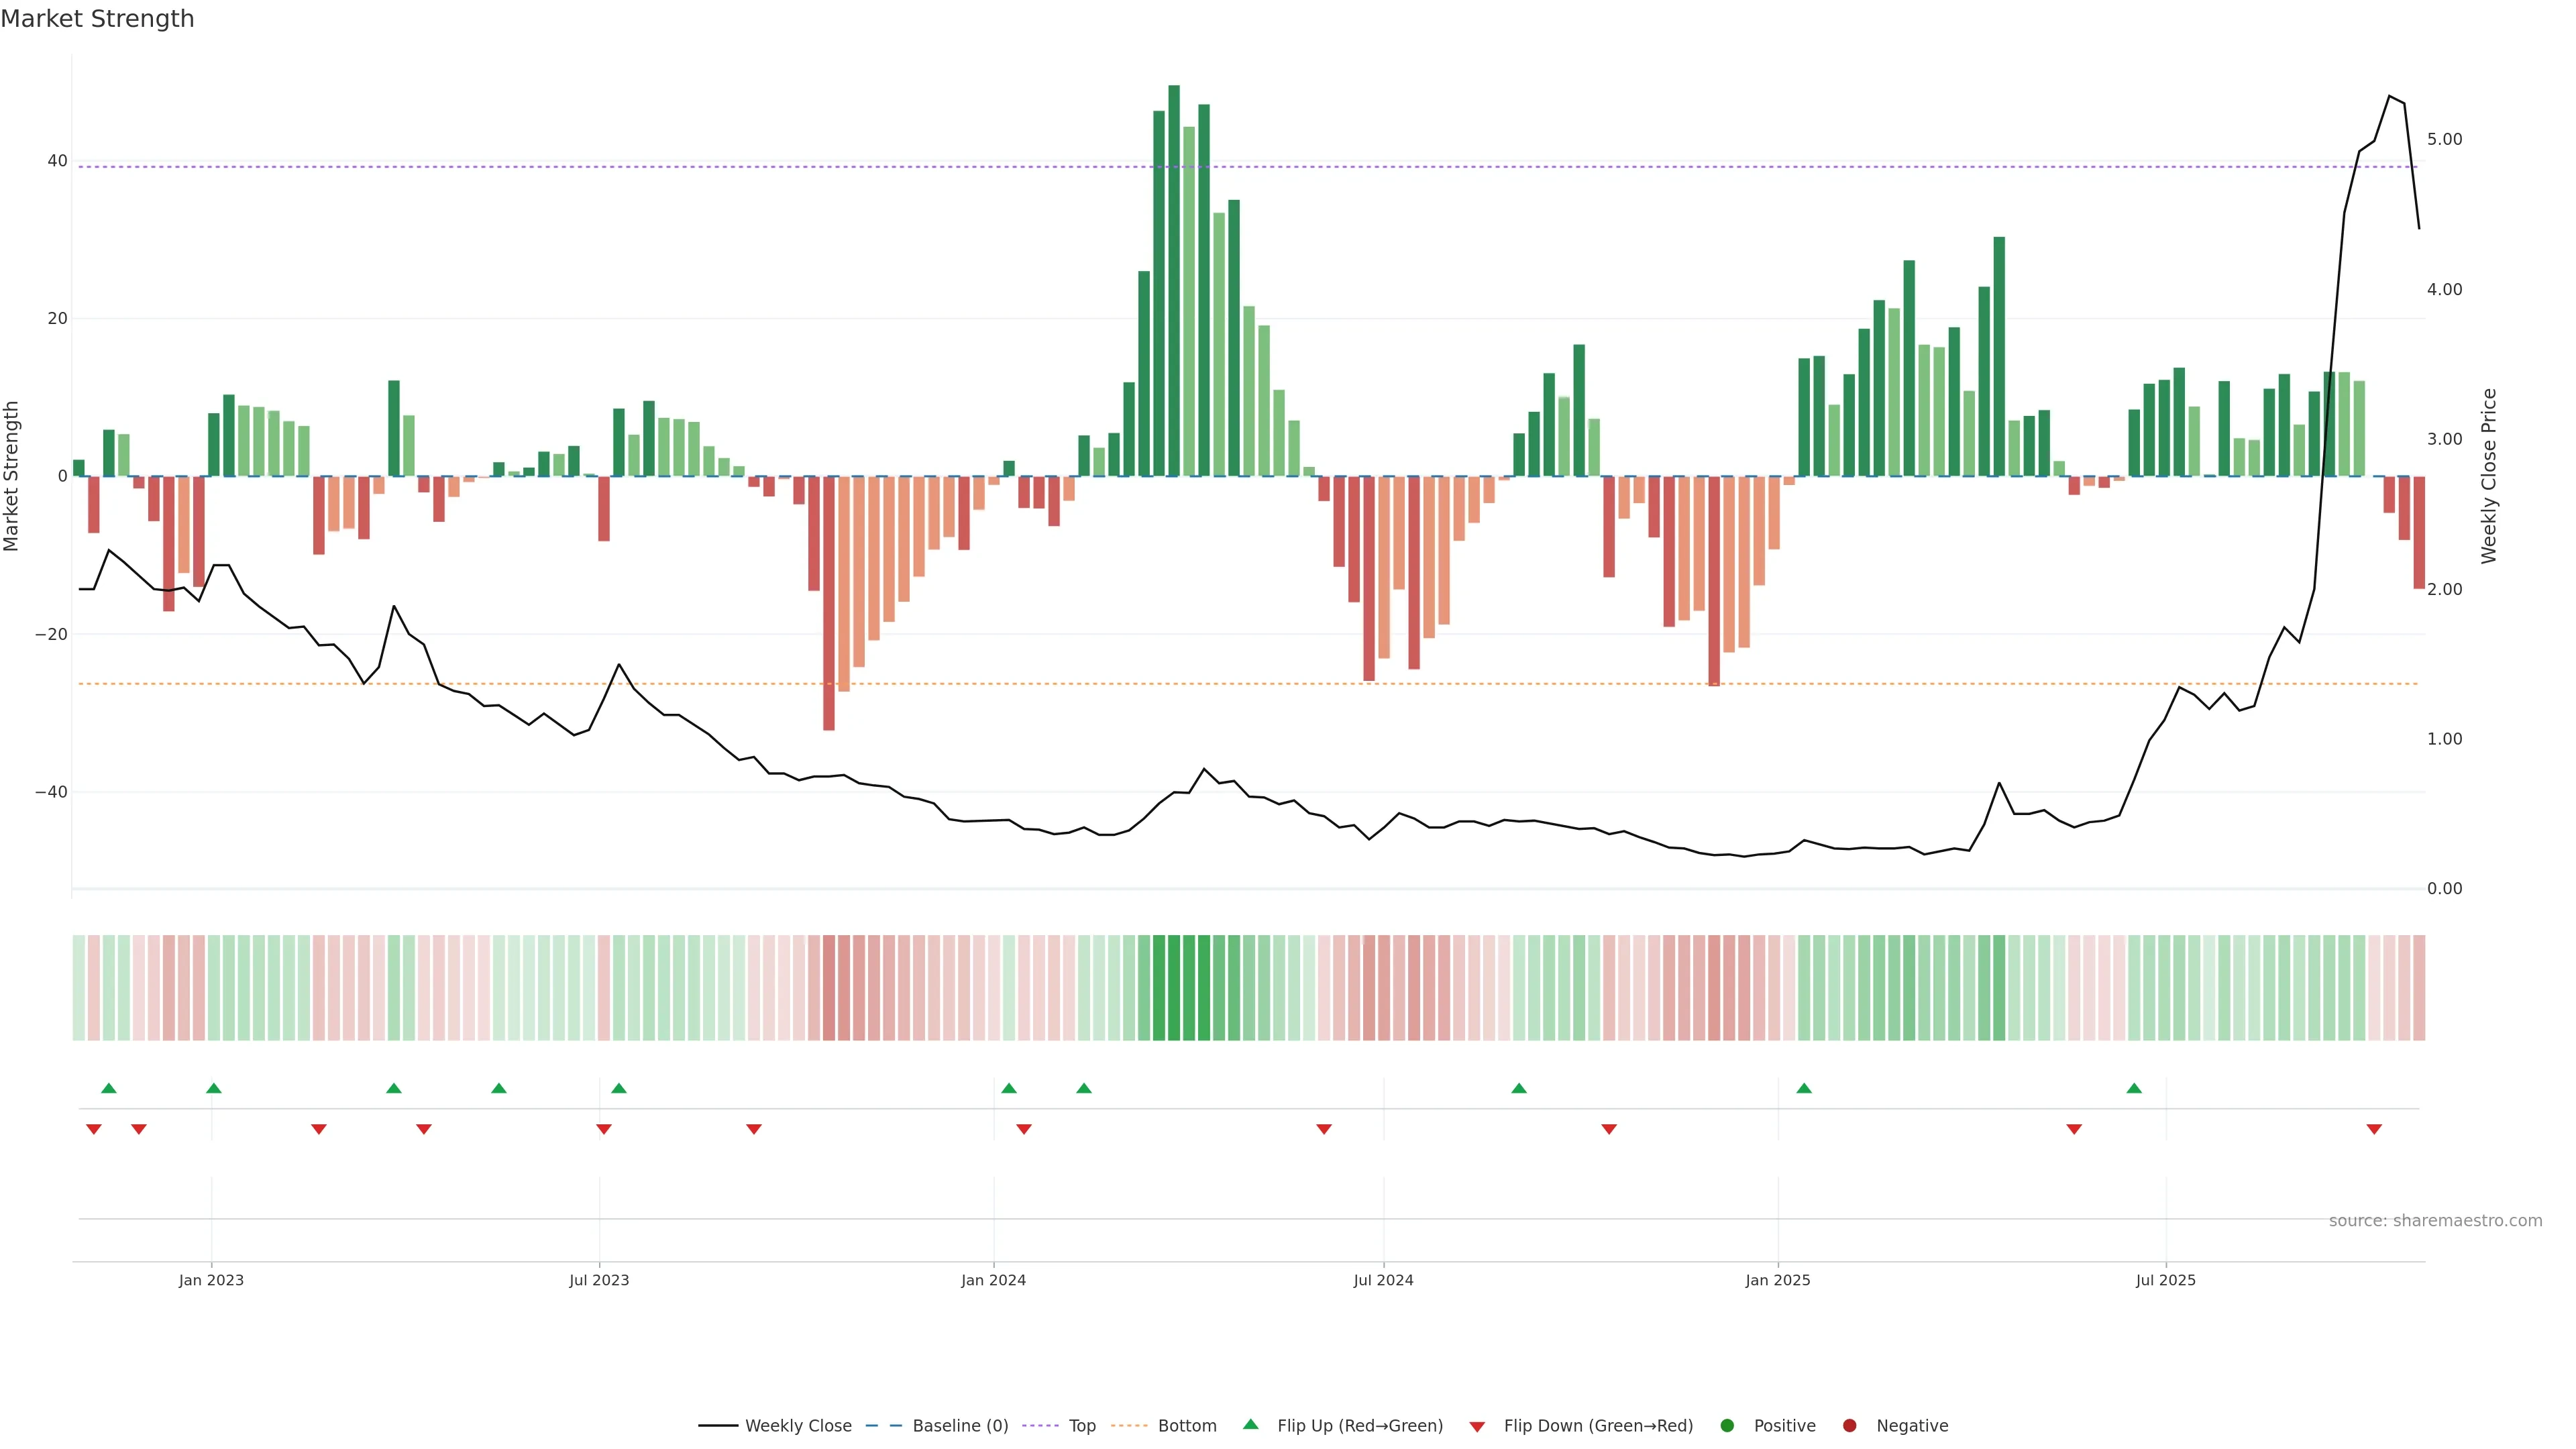Click the Flip Up green triangle legend icon
2576x1449 pixels.
pyautogui.click(x=1250, y=1425)
